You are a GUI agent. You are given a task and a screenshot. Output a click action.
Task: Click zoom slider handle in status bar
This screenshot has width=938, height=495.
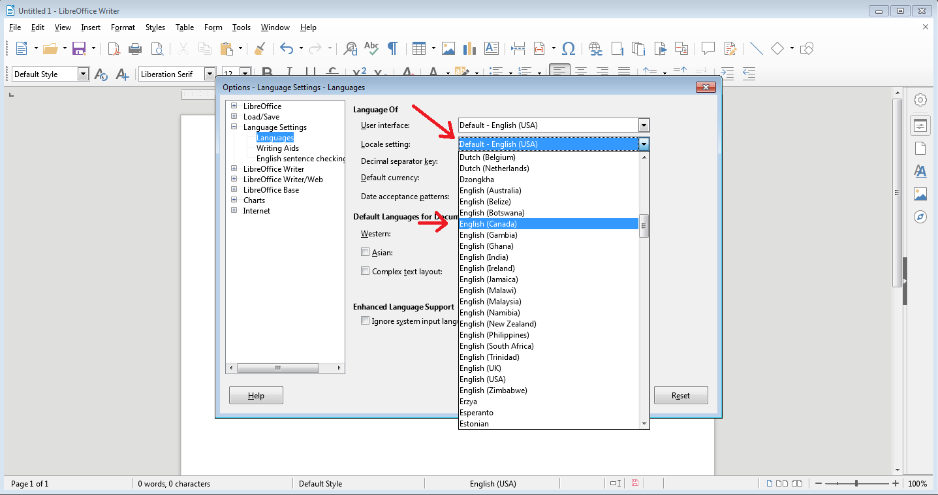point(856,483)
